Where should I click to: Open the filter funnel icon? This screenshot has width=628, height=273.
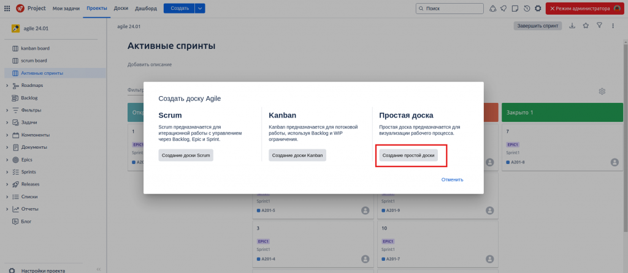click(x=599, y=26)
